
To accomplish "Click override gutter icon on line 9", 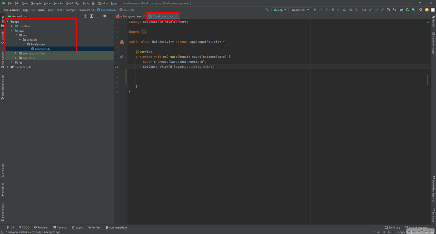I will pos(121,57).
